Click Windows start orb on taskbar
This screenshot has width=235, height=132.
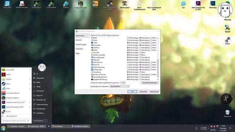[3, 128]
